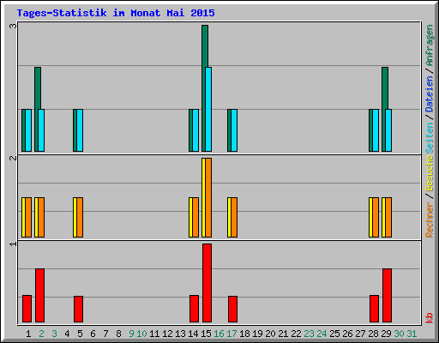This screenshot has width=439, height=343.
Task: Click day label '15' on the x-axis
Action: 206,334
